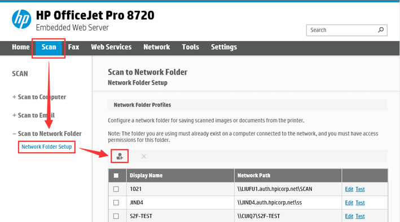Tick the checkbox for profile 1021
This screenshot has height=222, width=400.
[116, 189]
